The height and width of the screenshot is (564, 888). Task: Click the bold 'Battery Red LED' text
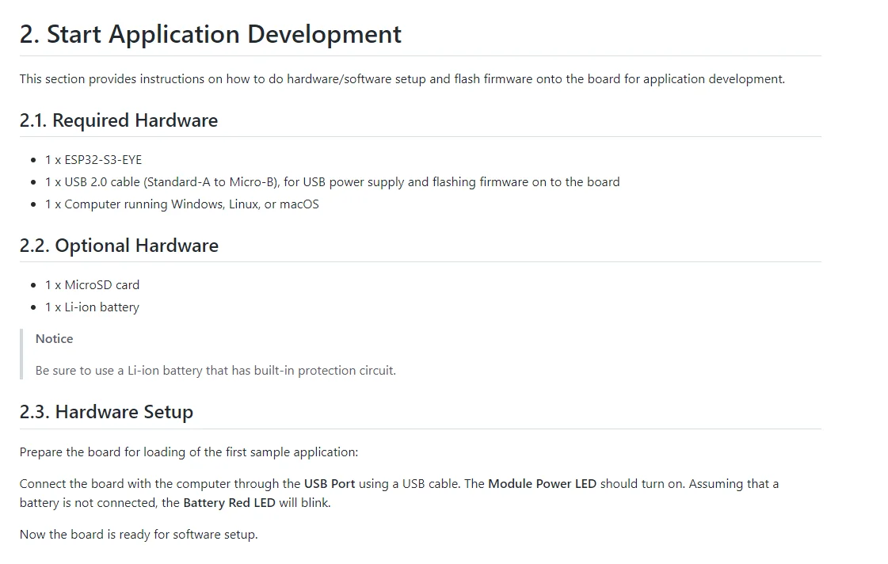tap(230, 503)
